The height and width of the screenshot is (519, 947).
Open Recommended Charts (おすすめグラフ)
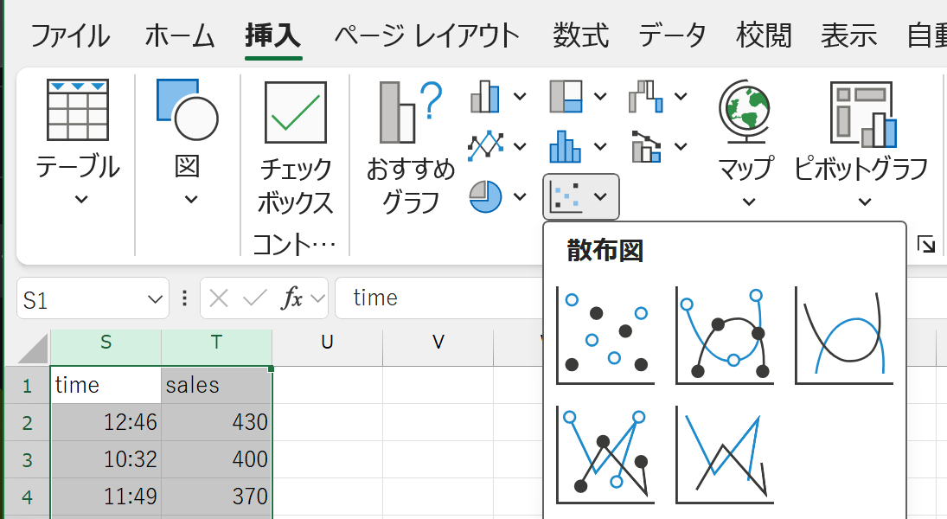tap(411, 147)
